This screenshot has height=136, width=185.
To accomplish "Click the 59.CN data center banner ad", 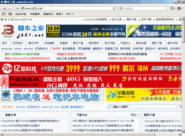I will coord(86,31).
